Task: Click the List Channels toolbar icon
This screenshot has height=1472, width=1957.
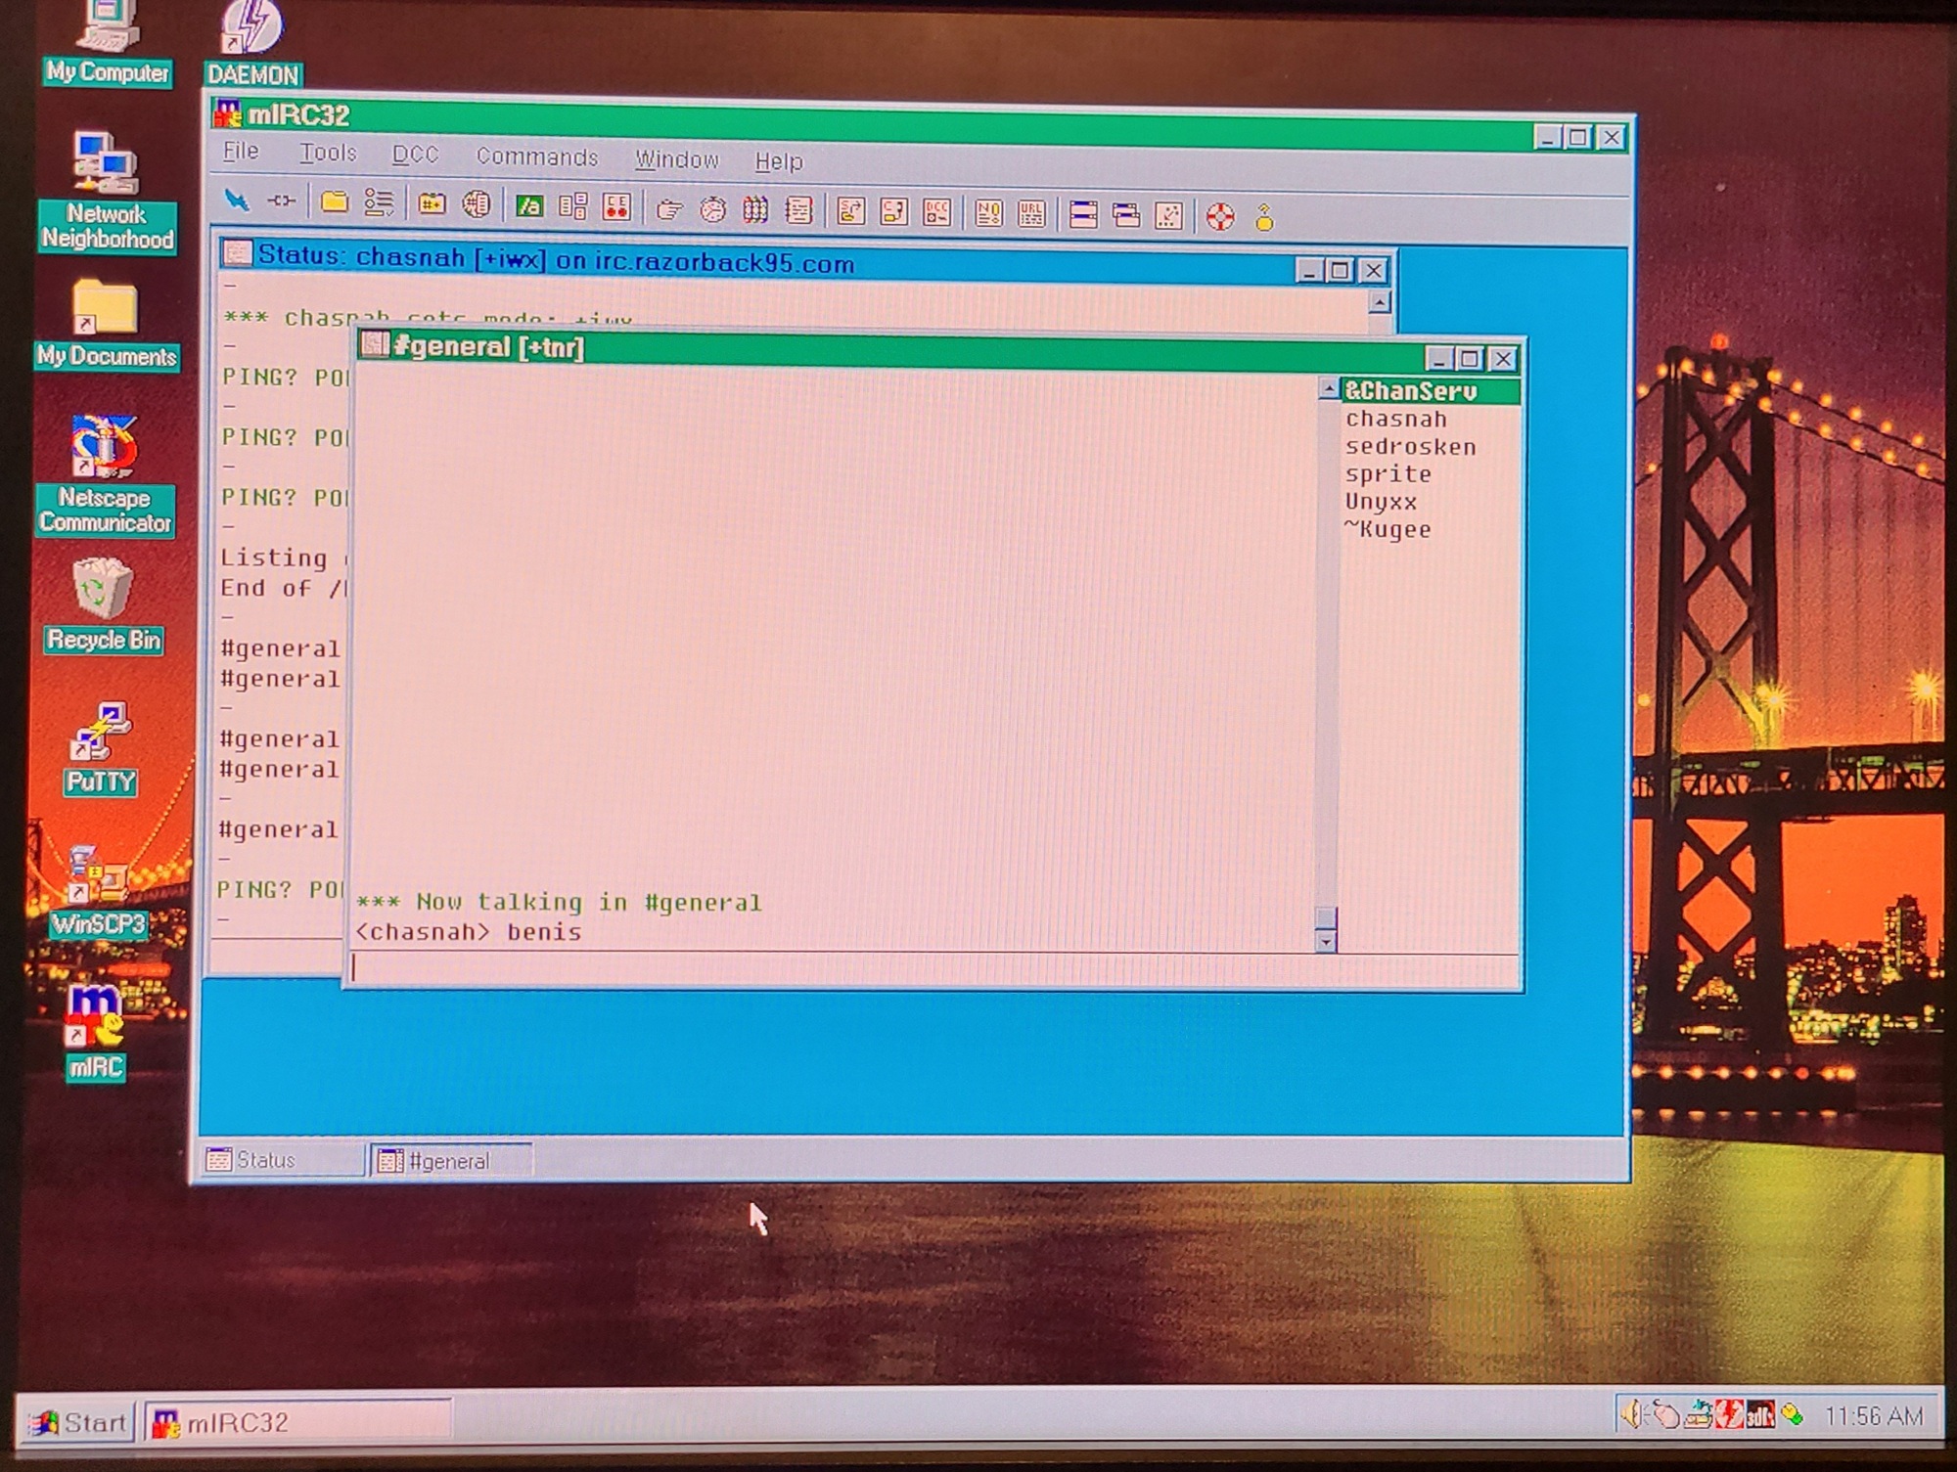Action: click(379, 202)
